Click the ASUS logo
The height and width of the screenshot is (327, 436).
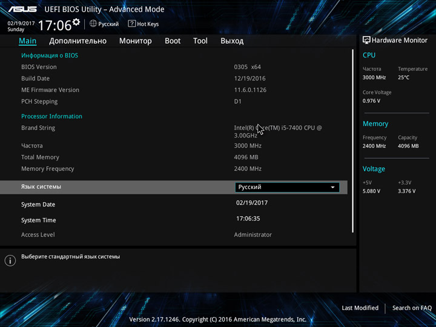tap(22, 9)
